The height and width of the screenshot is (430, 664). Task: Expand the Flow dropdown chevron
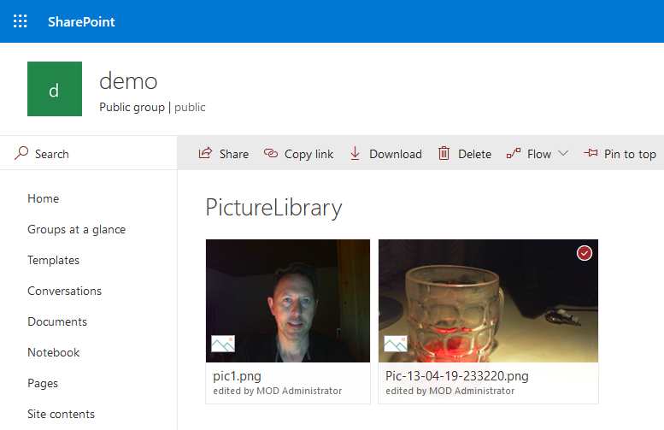tap(563, 154)
